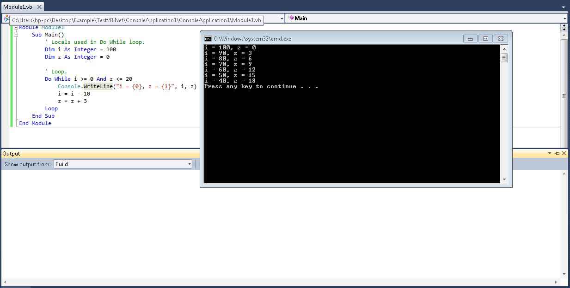The height and width of the screenshot is (288, 570).
Task: Open the Output window position menu arrow
Action: click(550, 154)
